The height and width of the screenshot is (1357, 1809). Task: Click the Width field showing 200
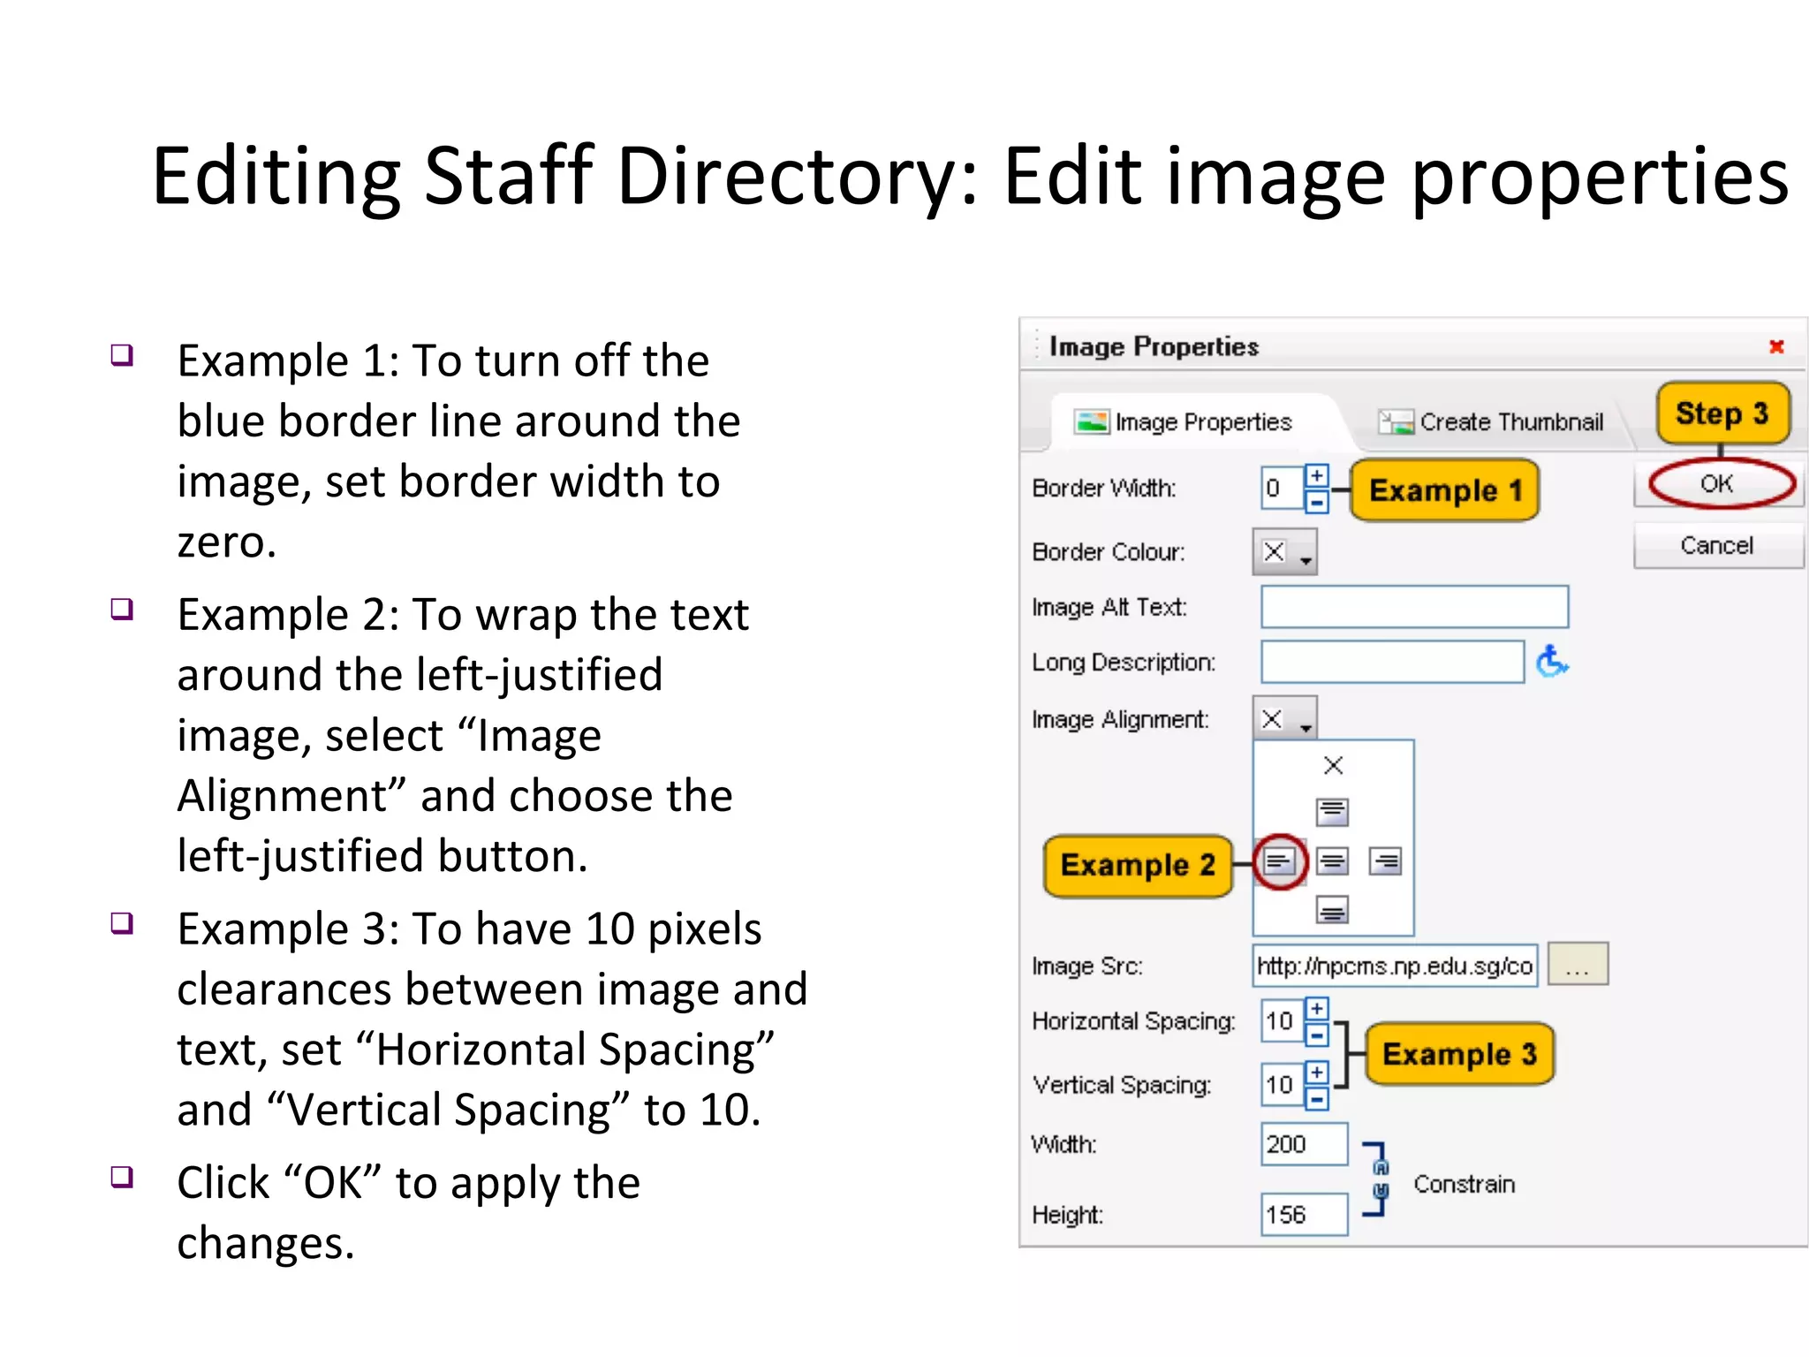(x=1304, y=1144)
